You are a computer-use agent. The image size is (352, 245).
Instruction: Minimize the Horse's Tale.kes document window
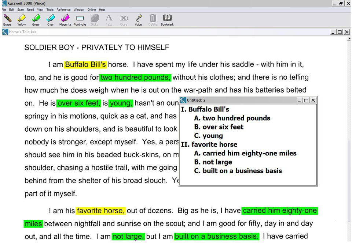[x=333, y=32]
